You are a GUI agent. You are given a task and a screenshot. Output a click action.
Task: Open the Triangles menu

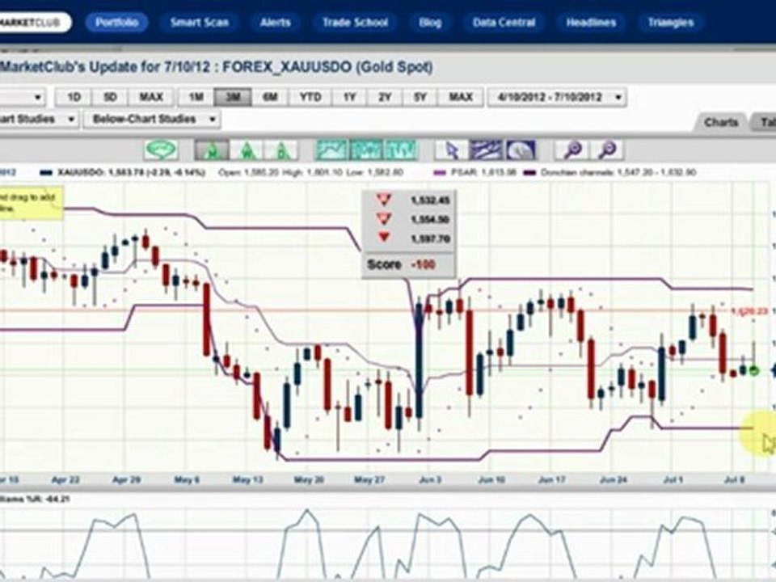[x=671, y=23]
